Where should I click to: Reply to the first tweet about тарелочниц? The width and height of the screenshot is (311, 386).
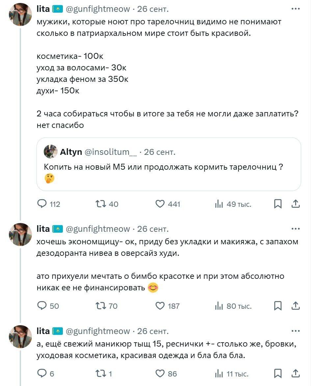click(42, 204)
